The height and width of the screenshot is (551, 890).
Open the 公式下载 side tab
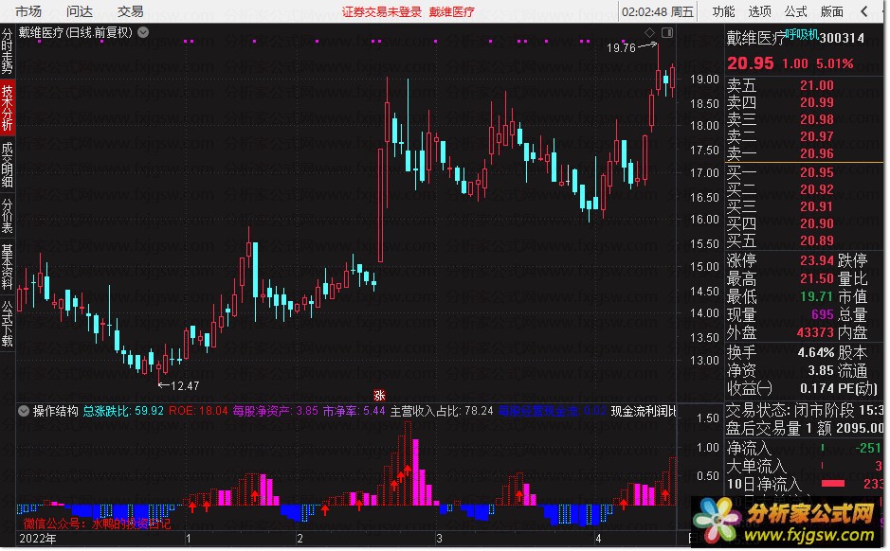click(7, 324)
